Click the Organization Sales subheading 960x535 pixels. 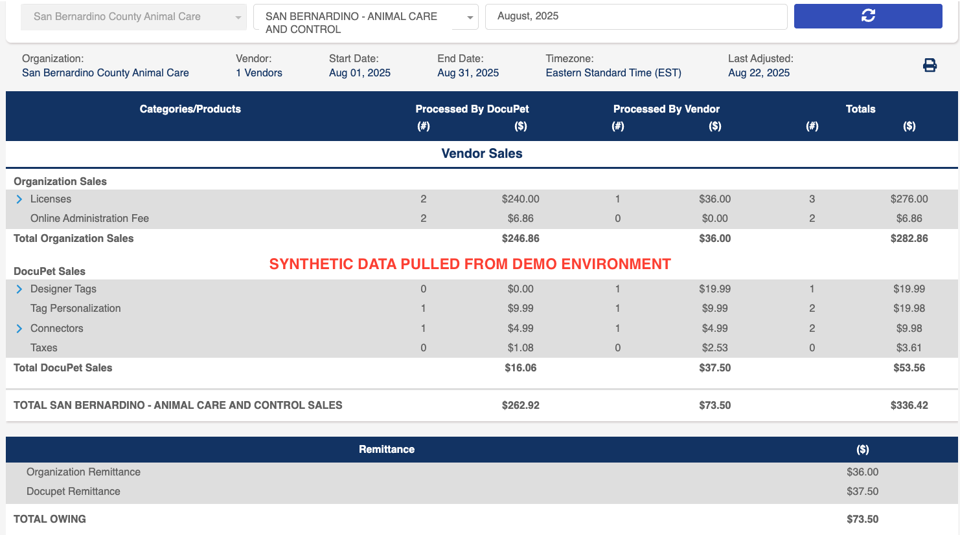[x=60, y=182]
